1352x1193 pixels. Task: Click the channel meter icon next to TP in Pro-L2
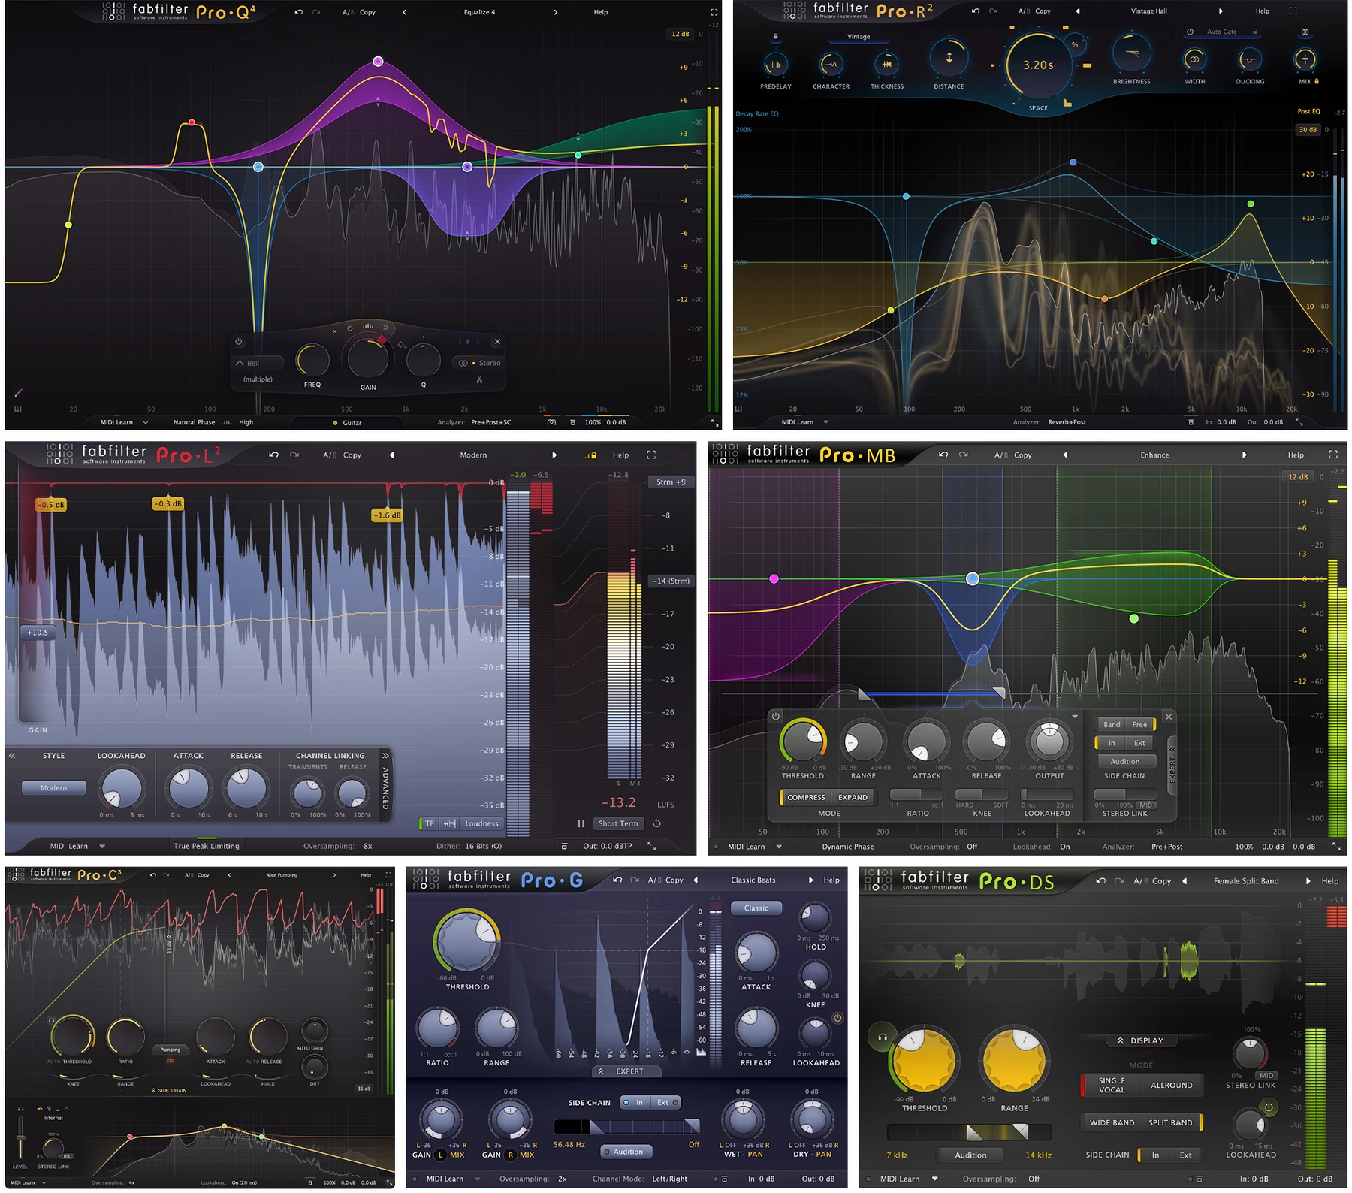pyautogui.click(x=449, y=823)
